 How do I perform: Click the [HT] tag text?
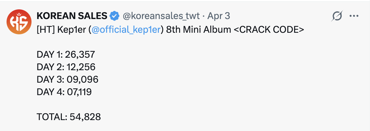click(45, 30)
